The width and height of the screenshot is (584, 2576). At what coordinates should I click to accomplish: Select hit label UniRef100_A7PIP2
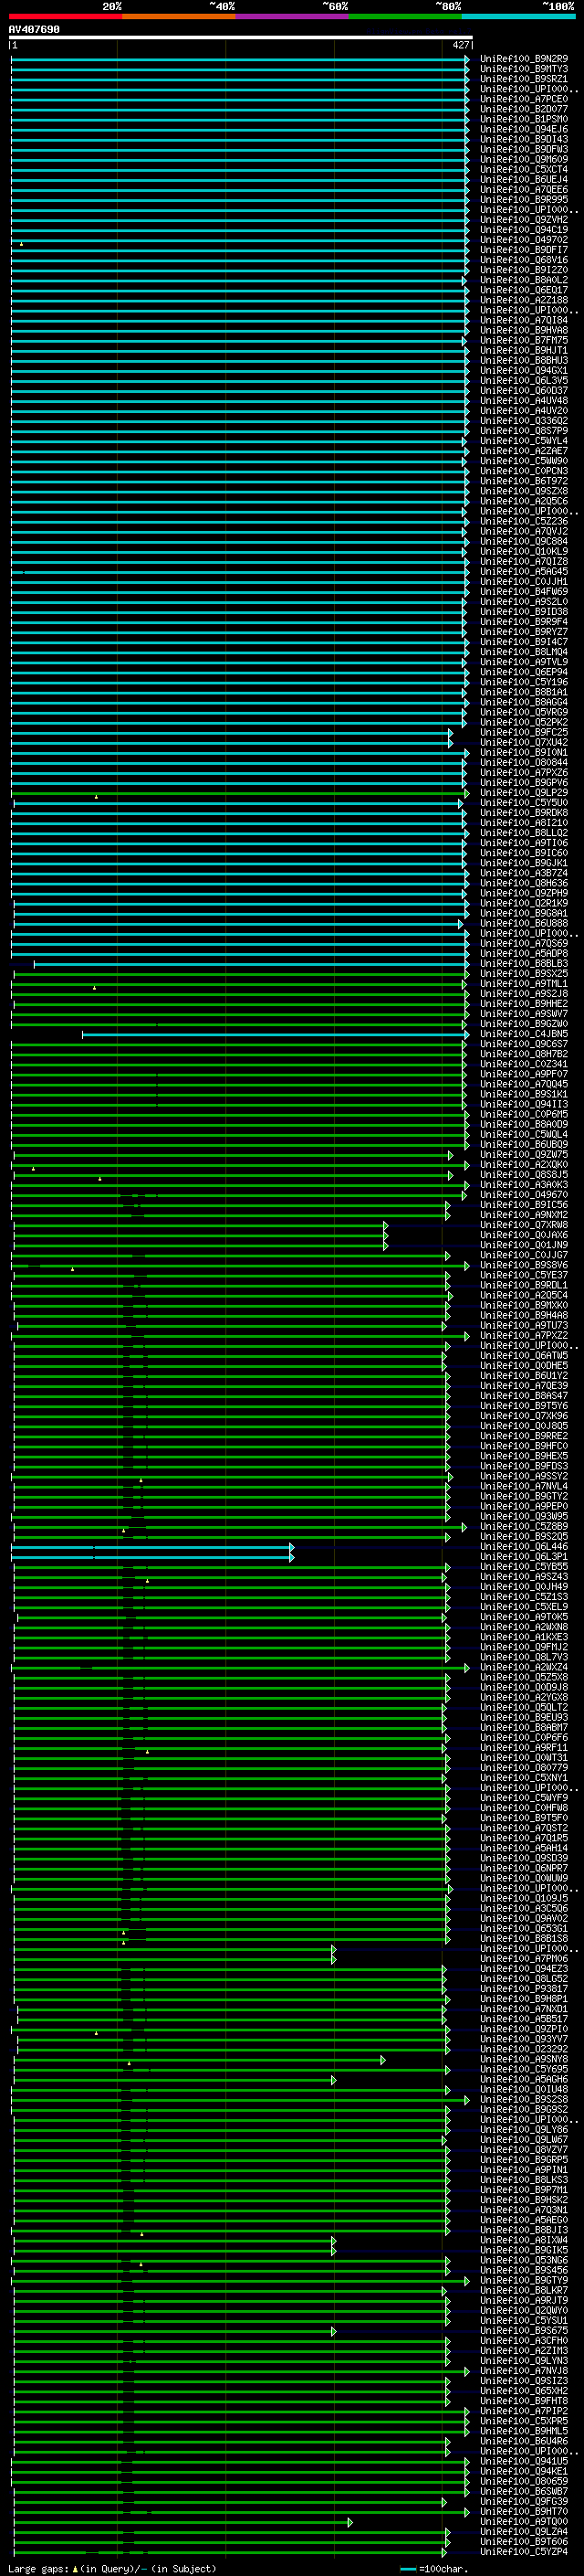(x=524, y=2411)
